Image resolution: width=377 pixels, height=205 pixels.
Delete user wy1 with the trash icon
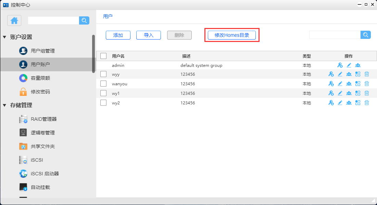(x=367, y=93)
